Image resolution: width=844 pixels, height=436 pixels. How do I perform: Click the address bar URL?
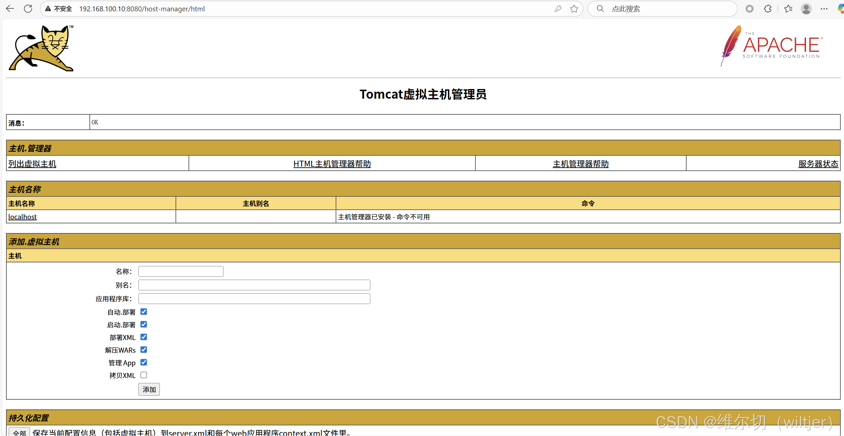(x=142, y=9)
